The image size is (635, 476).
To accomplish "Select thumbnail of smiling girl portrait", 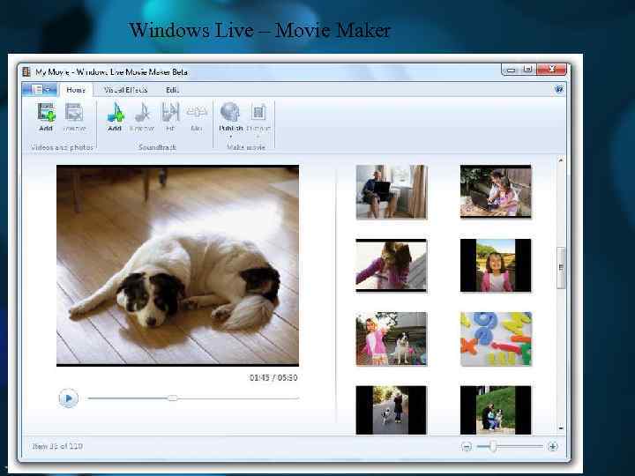I will pos(496,265).
